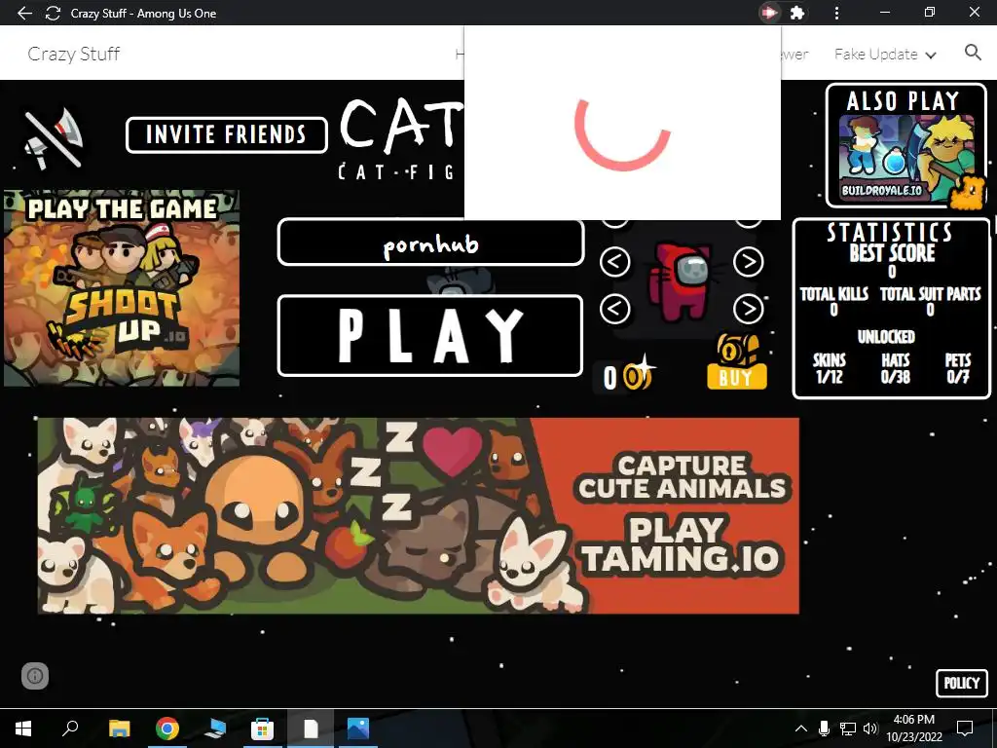Select previous hat with upper left arrow

[x=615, y=262]
